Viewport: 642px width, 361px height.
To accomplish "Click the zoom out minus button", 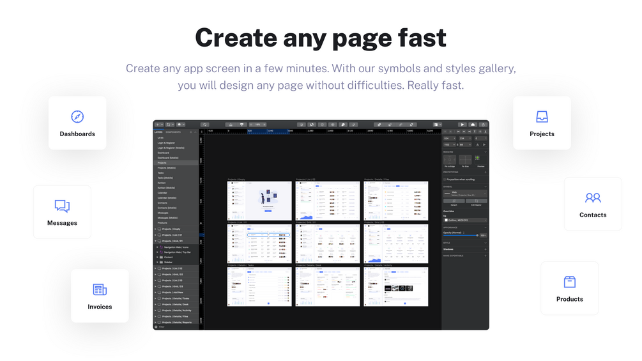I will (x=251, y=125).
